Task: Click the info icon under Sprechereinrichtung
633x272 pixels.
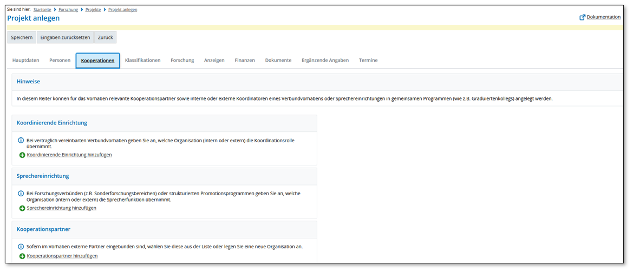Action: coord(21,194)
